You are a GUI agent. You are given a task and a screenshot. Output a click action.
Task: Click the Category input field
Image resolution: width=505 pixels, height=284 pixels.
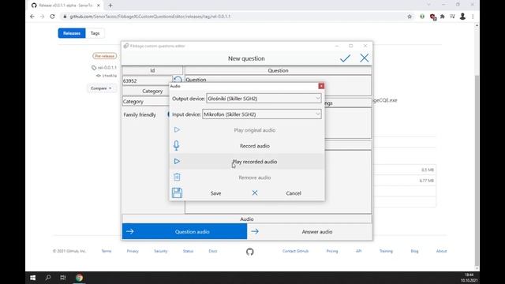145,102
